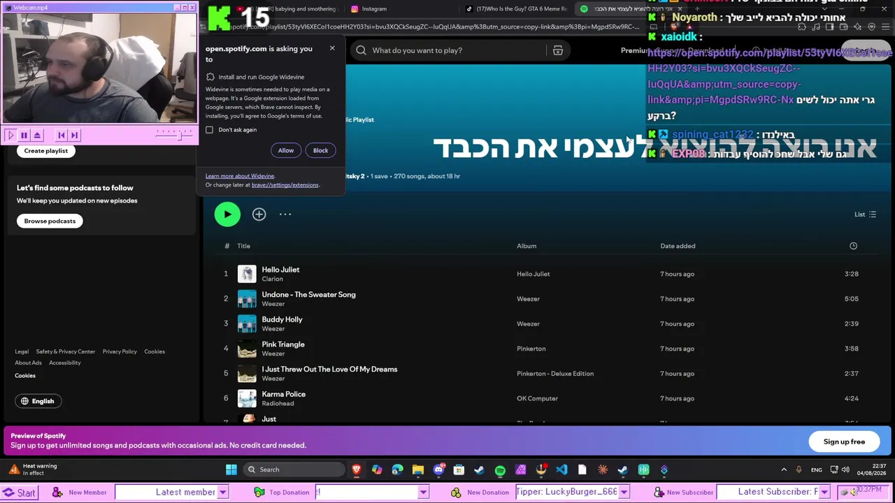
Task: Switch the List view mode selector
Action: coord(865,214)
